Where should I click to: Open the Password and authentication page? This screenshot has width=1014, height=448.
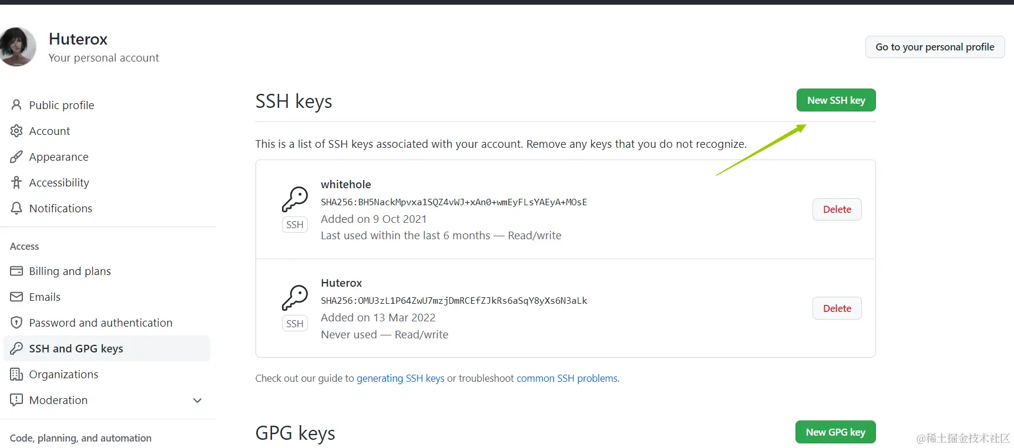(100, 323)
